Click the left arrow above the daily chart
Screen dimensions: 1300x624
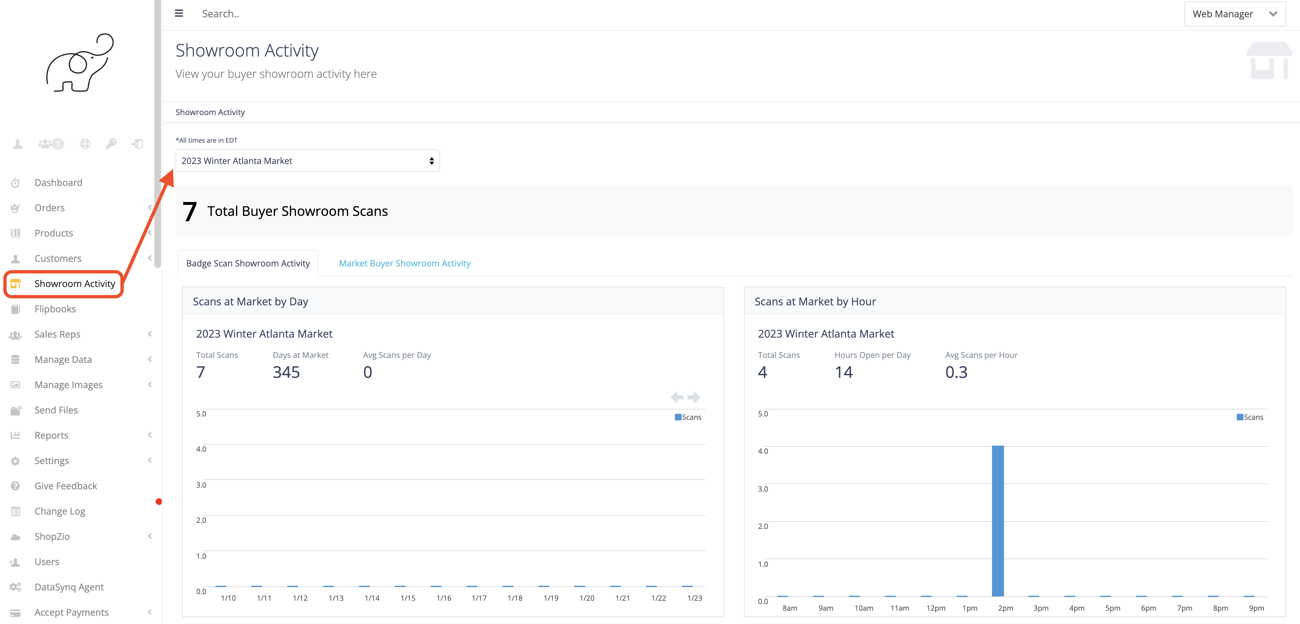[x=677, y=397]
